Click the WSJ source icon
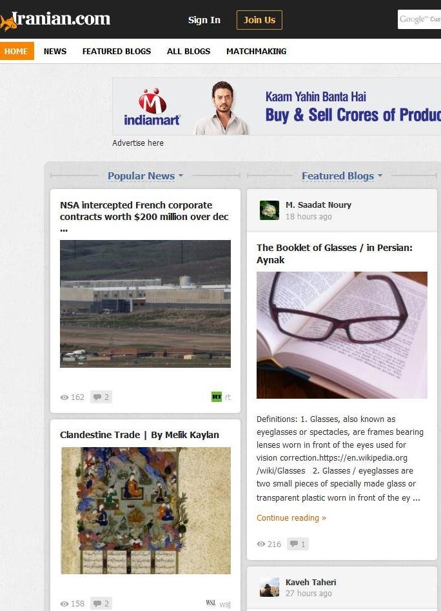Screen dimensions: 441x611 click(211, 603)
